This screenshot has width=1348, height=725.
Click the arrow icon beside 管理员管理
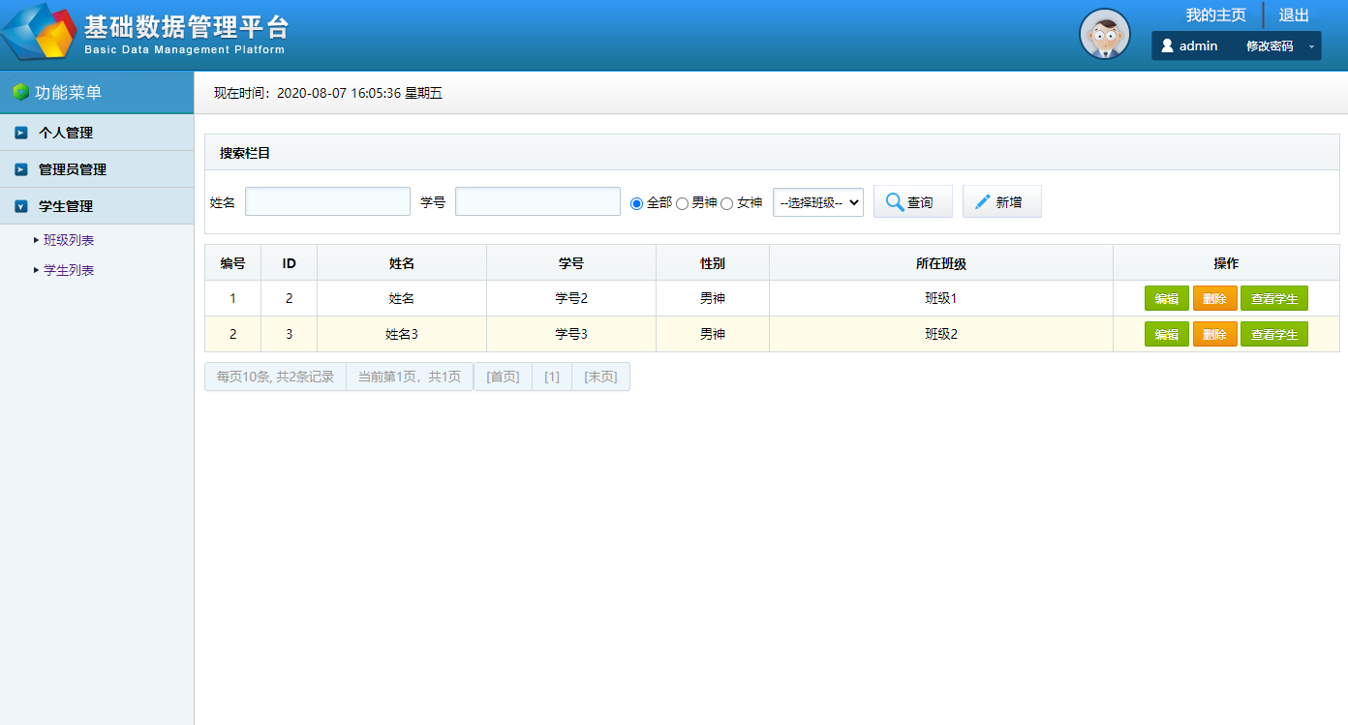[x=21, y=169]
